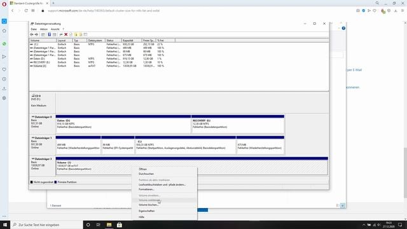
Task: Choose Formatieren in context menu
Action: coord(164,190)
